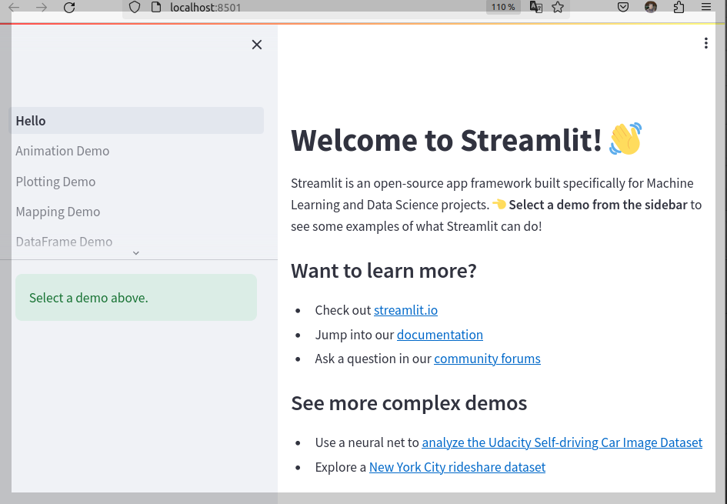Open the Streamlit three-dot main menu
Viewport: 727px width, 504px height.
point(705,43)
